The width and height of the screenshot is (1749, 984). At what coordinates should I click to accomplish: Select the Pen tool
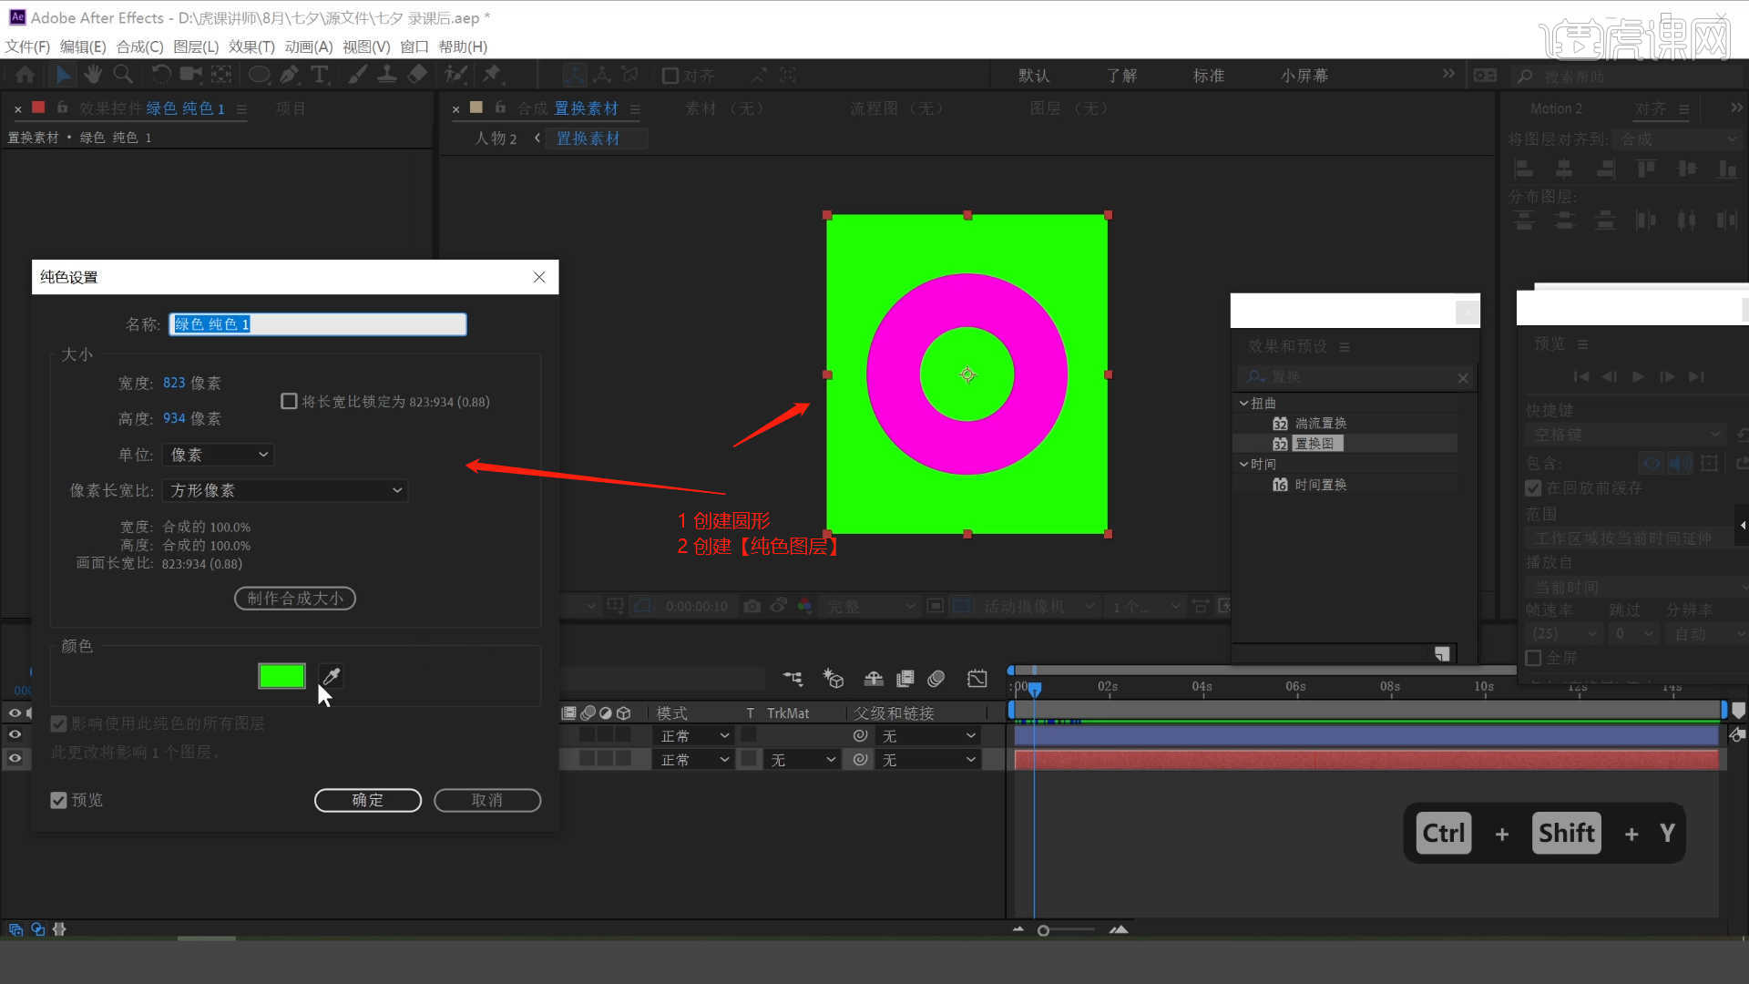point(290,75)
